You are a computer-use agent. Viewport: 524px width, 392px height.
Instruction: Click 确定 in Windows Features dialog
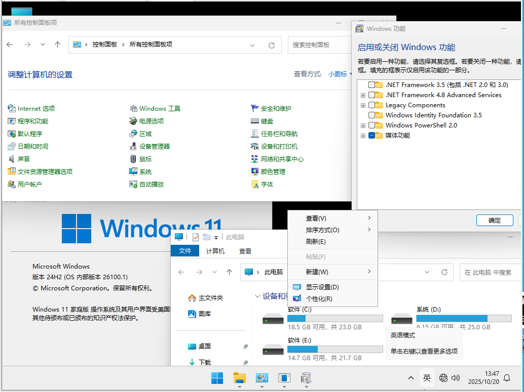pos(494,220)
